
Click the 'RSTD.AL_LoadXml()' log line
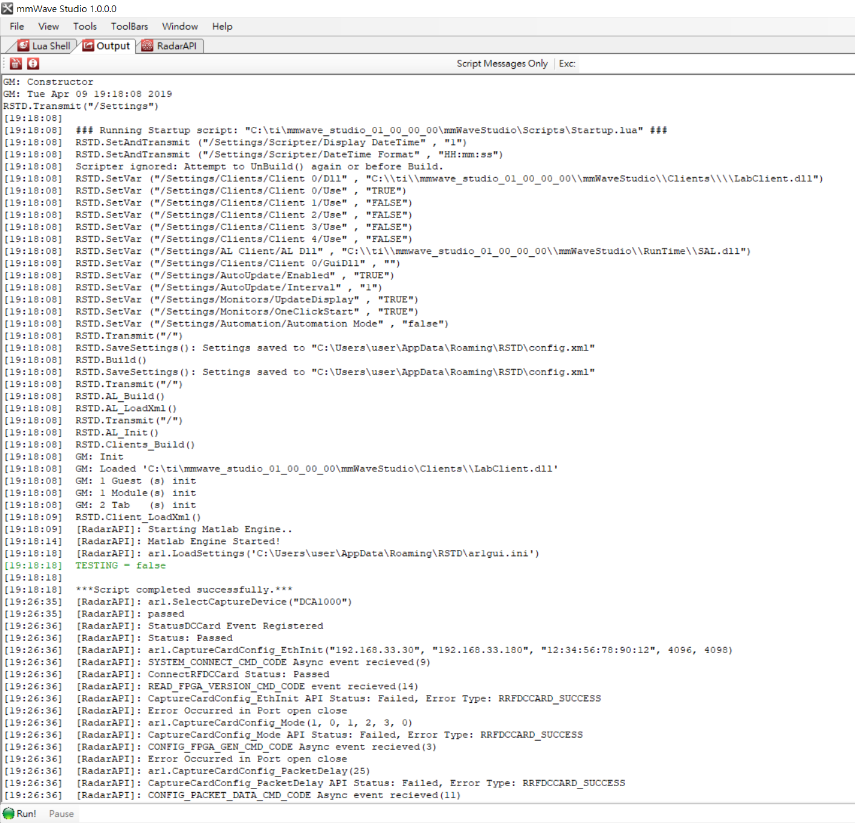pyautogui.click(x=91, y=408)
